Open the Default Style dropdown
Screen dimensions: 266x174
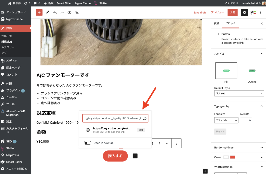pyautogui.click(x=239, y=93)
